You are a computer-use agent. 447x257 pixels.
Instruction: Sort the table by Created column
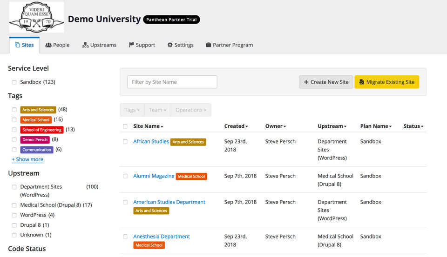[x=236, y=126]
